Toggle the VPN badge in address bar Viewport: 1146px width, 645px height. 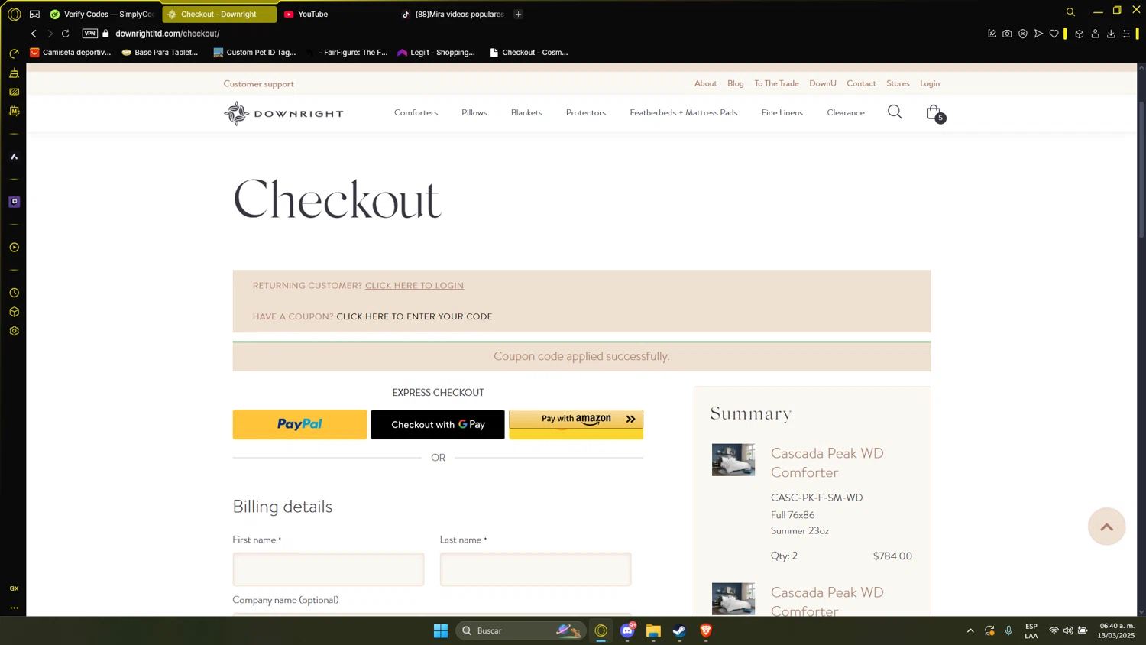click(x=90, y=34)
